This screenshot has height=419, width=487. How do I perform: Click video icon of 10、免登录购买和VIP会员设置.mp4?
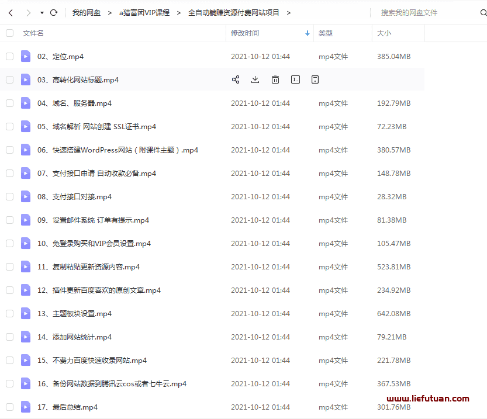(26, 243)
